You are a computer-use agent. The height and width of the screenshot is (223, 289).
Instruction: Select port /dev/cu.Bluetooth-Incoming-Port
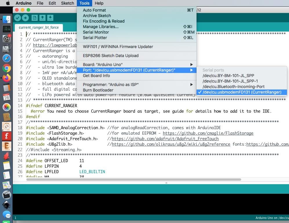[x=242, y=87]
